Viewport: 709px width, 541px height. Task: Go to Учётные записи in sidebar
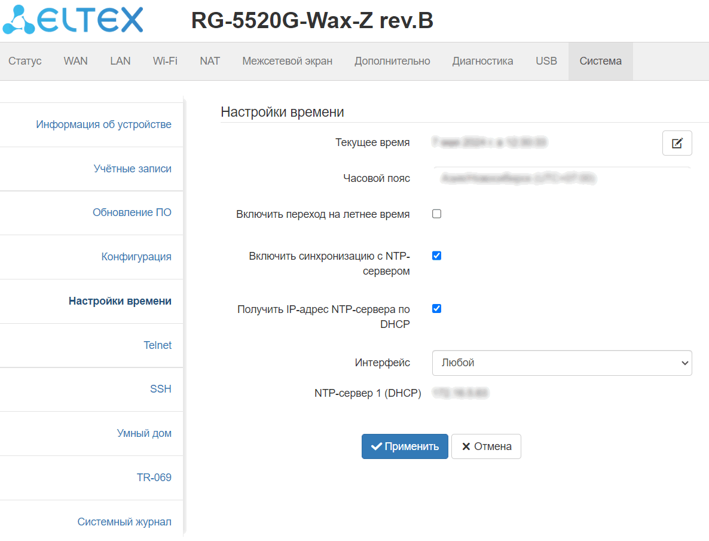pos(133,168)
